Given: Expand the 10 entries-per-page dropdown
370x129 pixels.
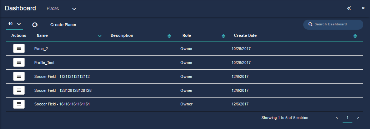Looking at the screenshot, I should [x=15, y=24].
